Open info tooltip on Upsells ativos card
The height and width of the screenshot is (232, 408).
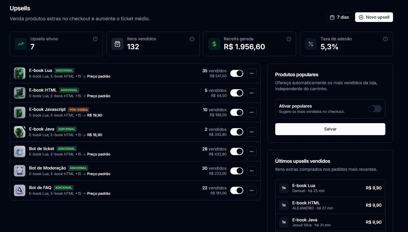point(95,39)
